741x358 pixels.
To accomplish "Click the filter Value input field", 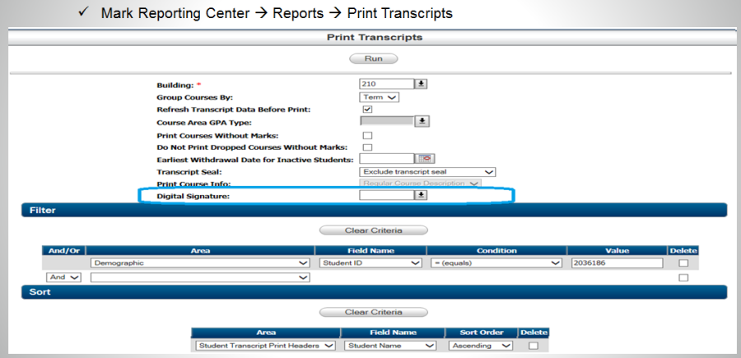I will pyautogui.click(x=615, y=263).
